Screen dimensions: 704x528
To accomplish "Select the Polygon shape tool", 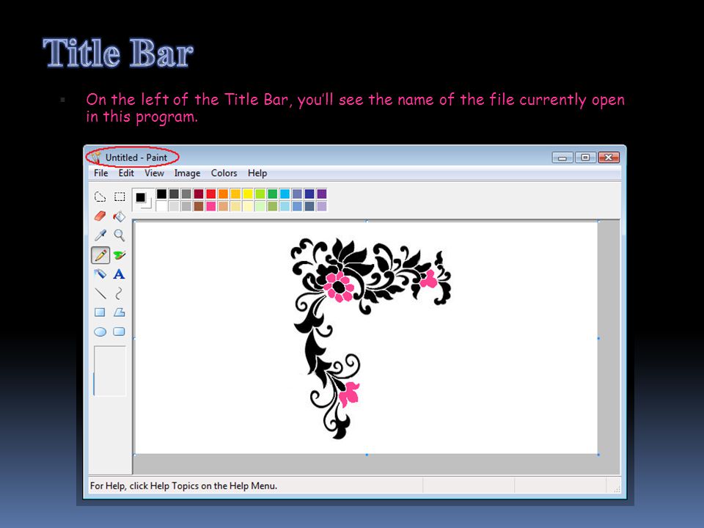I will pyautogui.click(x=120, y=312).
